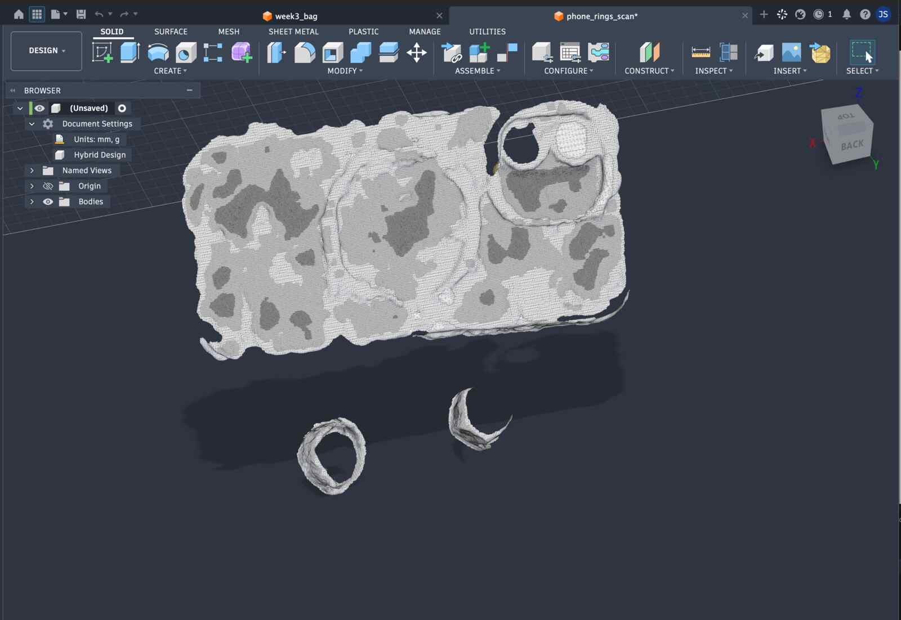Open the DESIGN workspace dropdown
The width and height of the screenshot is (901, 620).
pos(46,51)
